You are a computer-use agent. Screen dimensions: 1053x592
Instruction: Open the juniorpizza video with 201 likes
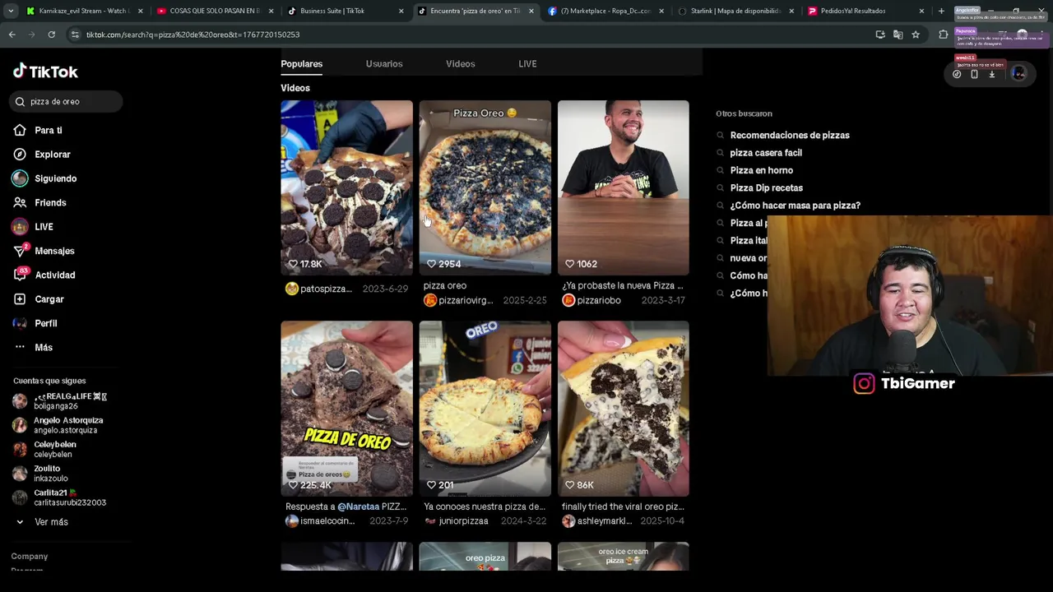pyautogui.click(x=485, y=409)
